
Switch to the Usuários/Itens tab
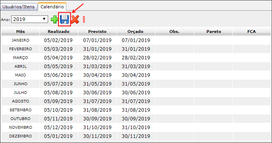19,7
